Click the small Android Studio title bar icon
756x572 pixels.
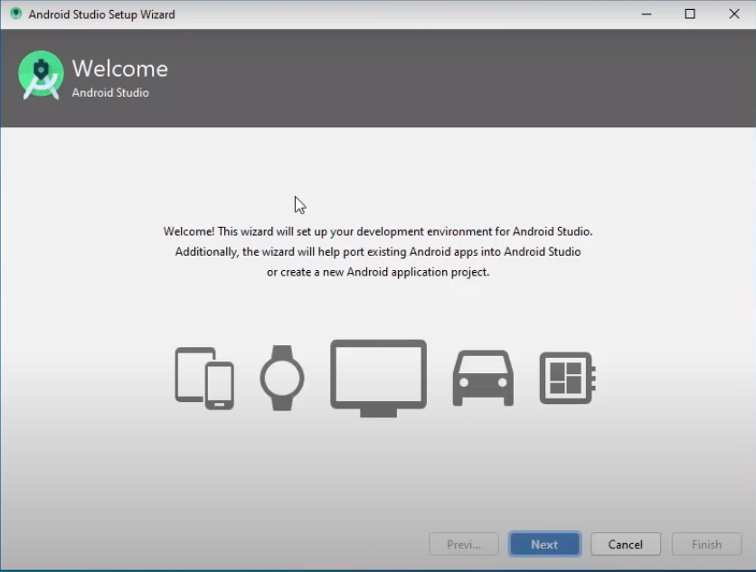pyautogui.click(x=16, y=14)
